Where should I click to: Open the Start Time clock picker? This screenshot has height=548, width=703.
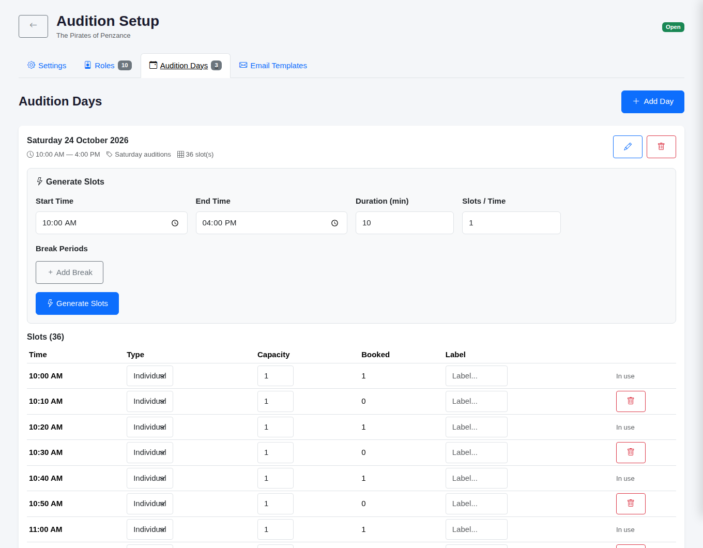175,223
